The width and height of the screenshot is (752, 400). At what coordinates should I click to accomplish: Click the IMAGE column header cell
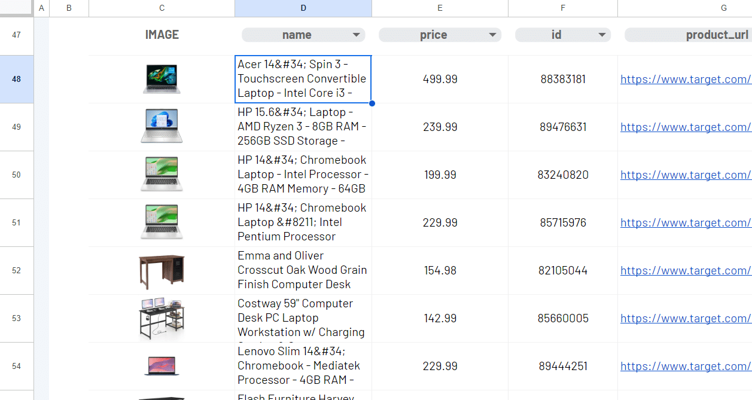click(162, 35)
